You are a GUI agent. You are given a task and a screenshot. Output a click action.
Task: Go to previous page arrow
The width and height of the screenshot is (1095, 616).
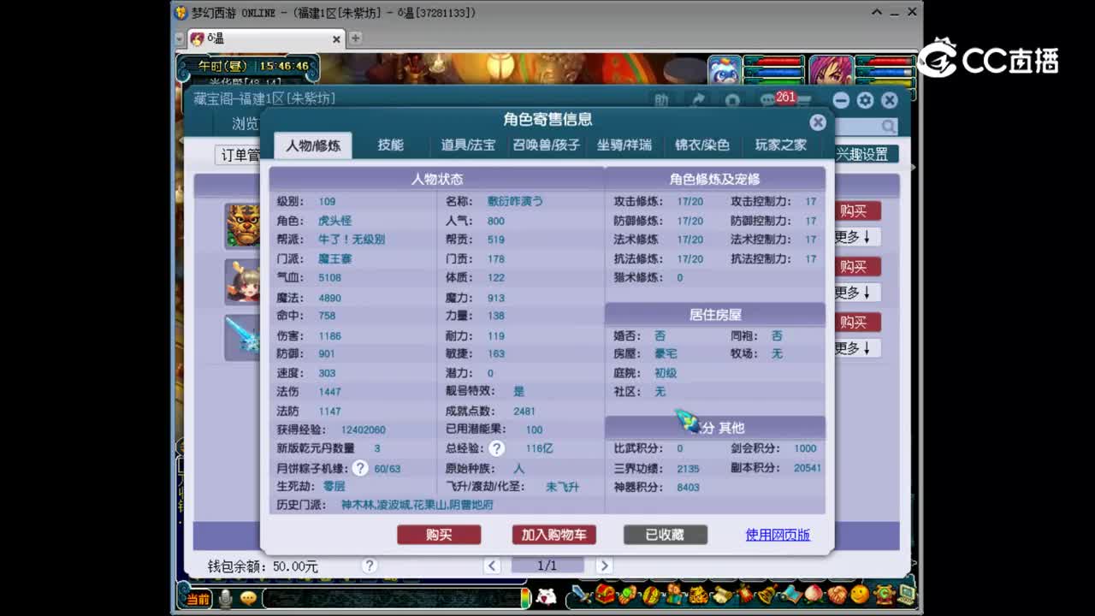(492, 566)
